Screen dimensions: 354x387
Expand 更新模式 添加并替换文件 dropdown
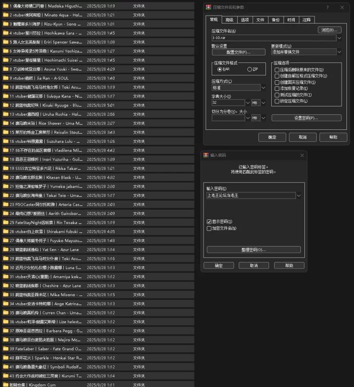pyautogui.click(x=339, y=52)
